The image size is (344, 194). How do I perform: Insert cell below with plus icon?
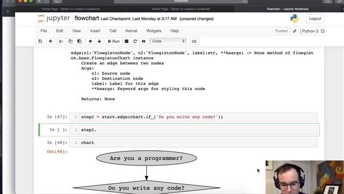51,41
